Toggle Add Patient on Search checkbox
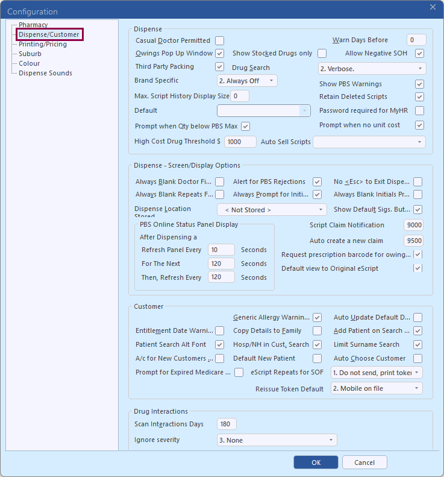 pos(418,330)
